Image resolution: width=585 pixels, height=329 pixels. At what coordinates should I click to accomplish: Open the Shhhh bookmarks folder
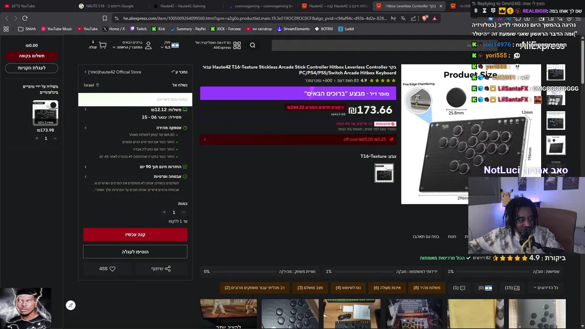(x=27, y=29)
